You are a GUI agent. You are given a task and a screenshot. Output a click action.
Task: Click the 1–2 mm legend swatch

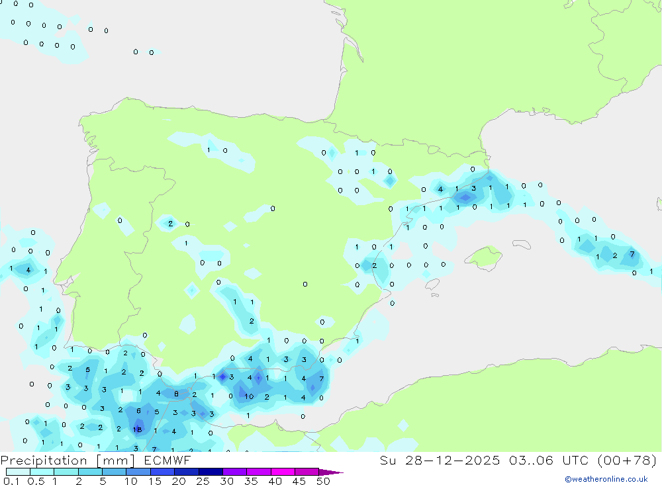pos(66,472)
